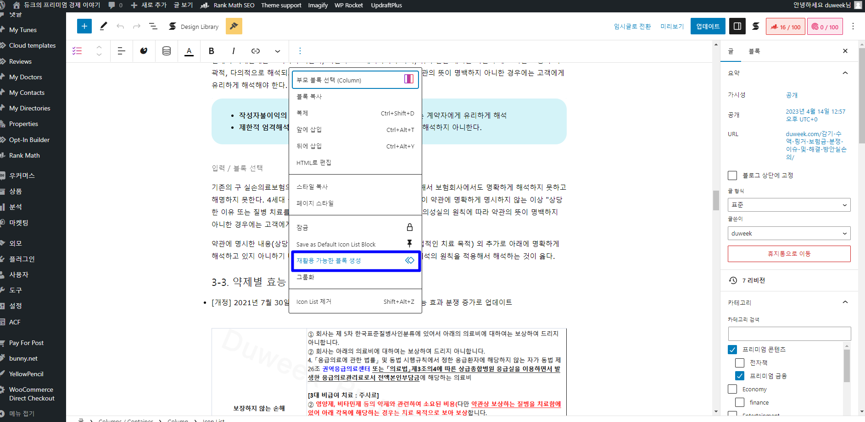Open the dynamic content database icon
Image resolution: width=865 pixels, height=422 pixels.
click(167, 51)
